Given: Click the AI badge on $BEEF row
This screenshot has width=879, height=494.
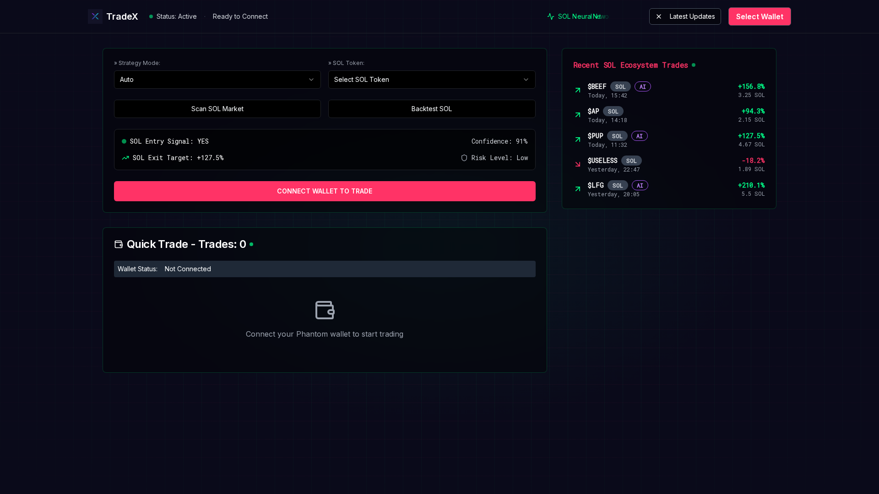Looking at the screenshot, I should [643, 86].
